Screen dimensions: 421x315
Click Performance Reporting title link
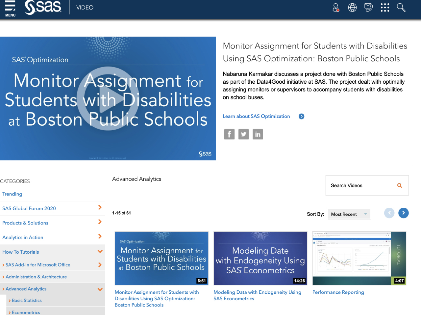tap(338, 292)
